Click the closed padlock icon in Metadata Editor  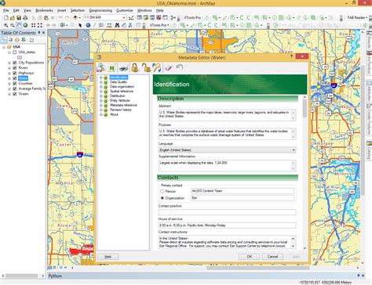point(135,68)
